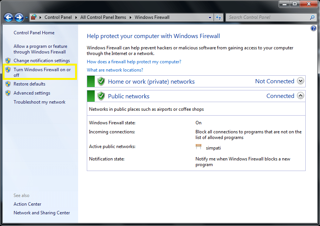The height and width of the screenshot is (226, 320).
Task: Click Windows Firewall breadcrumb
Action: coord(152,17)
